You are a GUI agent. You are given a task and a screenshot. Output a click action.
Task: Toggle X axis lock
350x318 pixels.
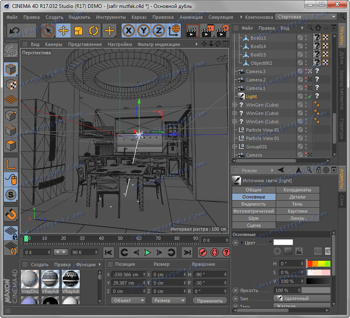point(129,31)
